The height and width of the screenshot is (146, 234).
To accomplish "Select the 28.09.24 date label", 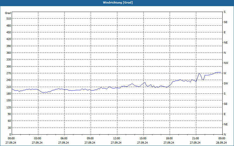I will (x=221, y=142).
